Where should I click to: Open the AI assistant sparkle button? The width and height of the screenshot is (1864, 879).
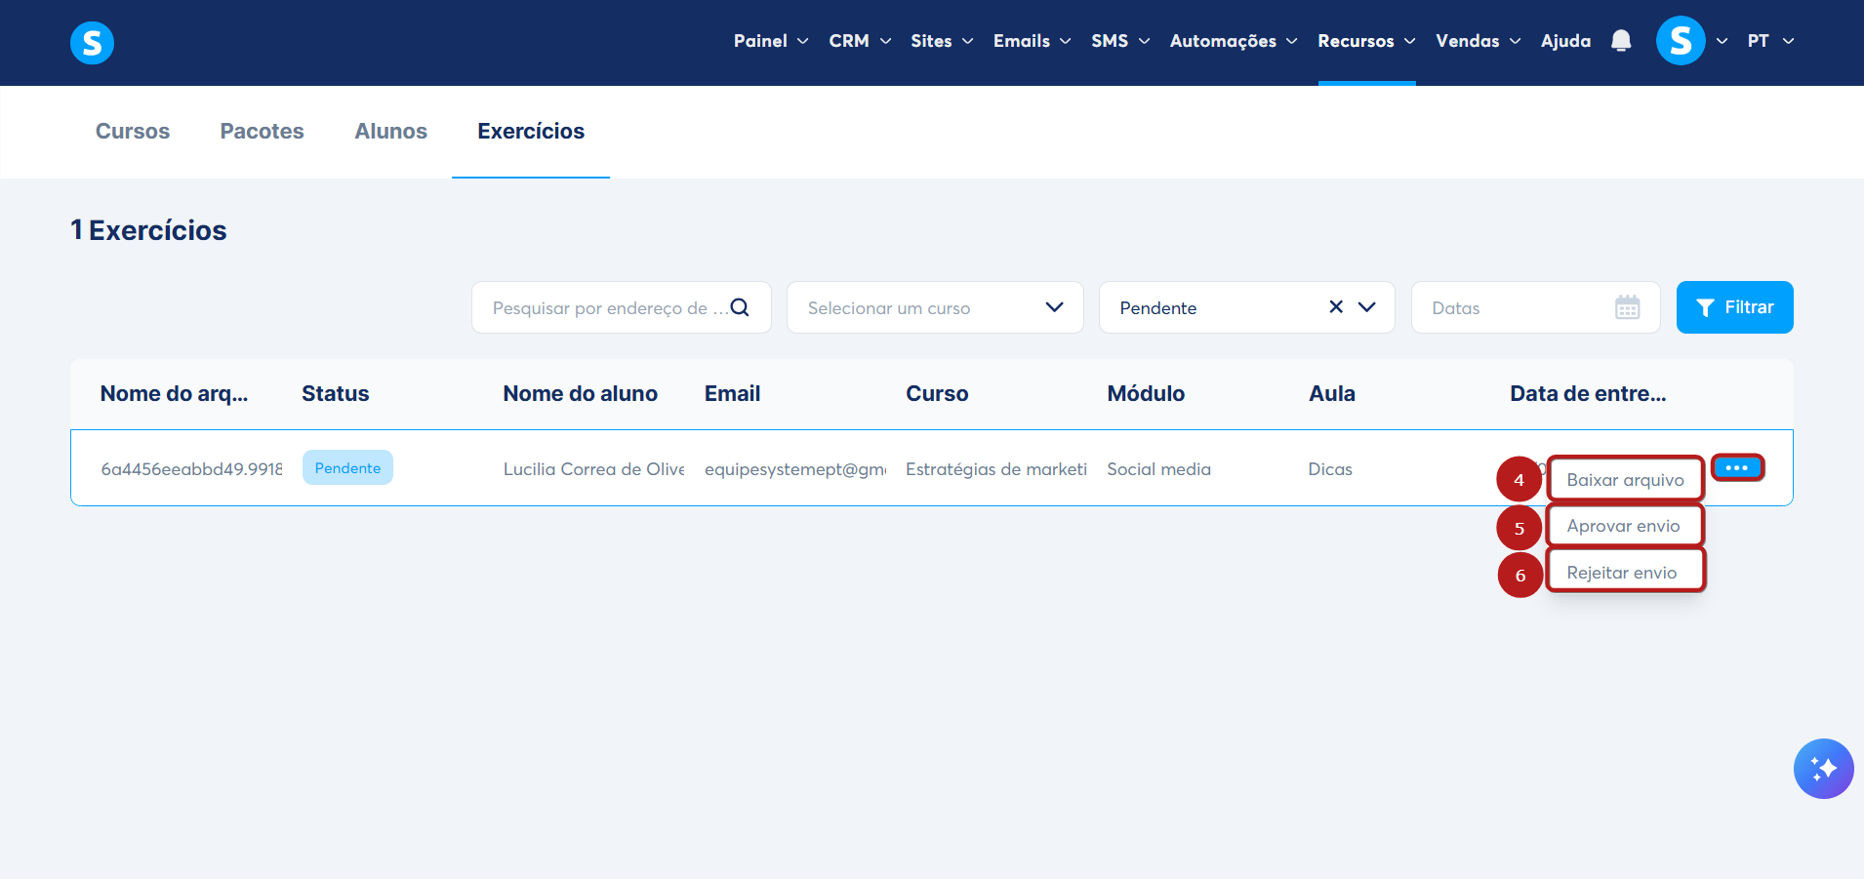pyautogui.click(x=1823, y=769)
